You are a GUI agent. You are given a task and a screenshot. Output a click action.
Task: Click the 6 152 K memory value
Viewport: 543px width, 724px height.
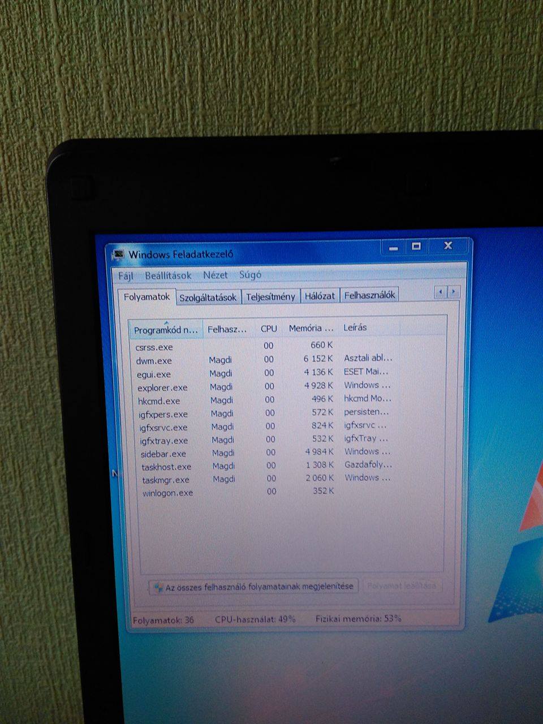pos(318,359)
